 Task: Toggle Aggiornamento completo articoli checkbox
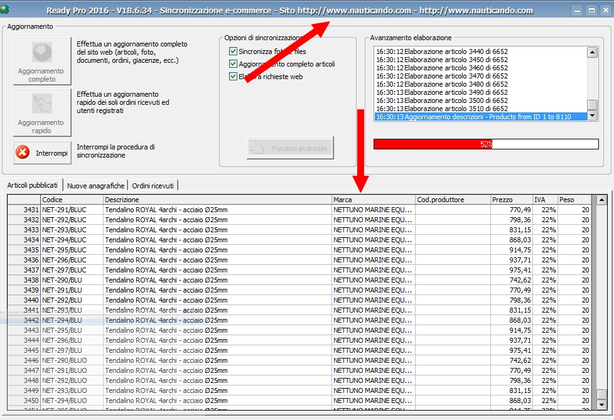(x=233, y=64)
